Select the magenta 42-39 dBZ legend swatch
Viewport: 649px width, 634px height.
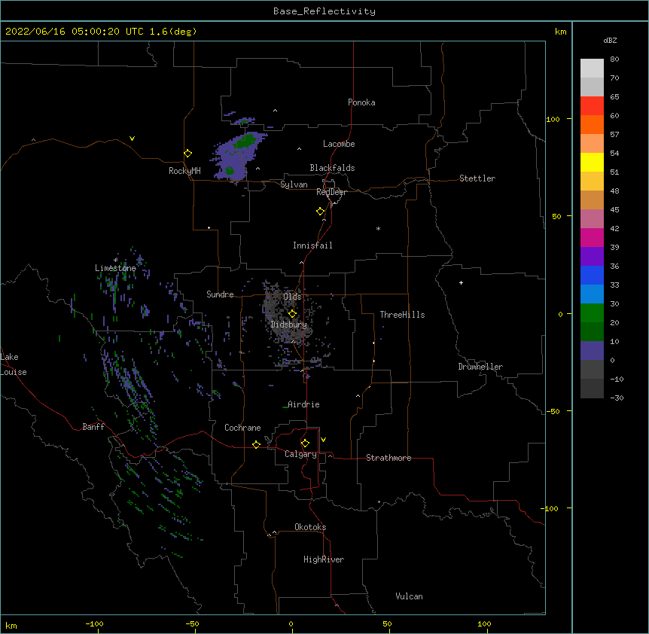[x=592, y=237]
